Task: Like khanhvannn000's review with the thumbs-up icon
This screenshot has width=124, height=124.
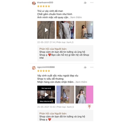Action: 85,3
